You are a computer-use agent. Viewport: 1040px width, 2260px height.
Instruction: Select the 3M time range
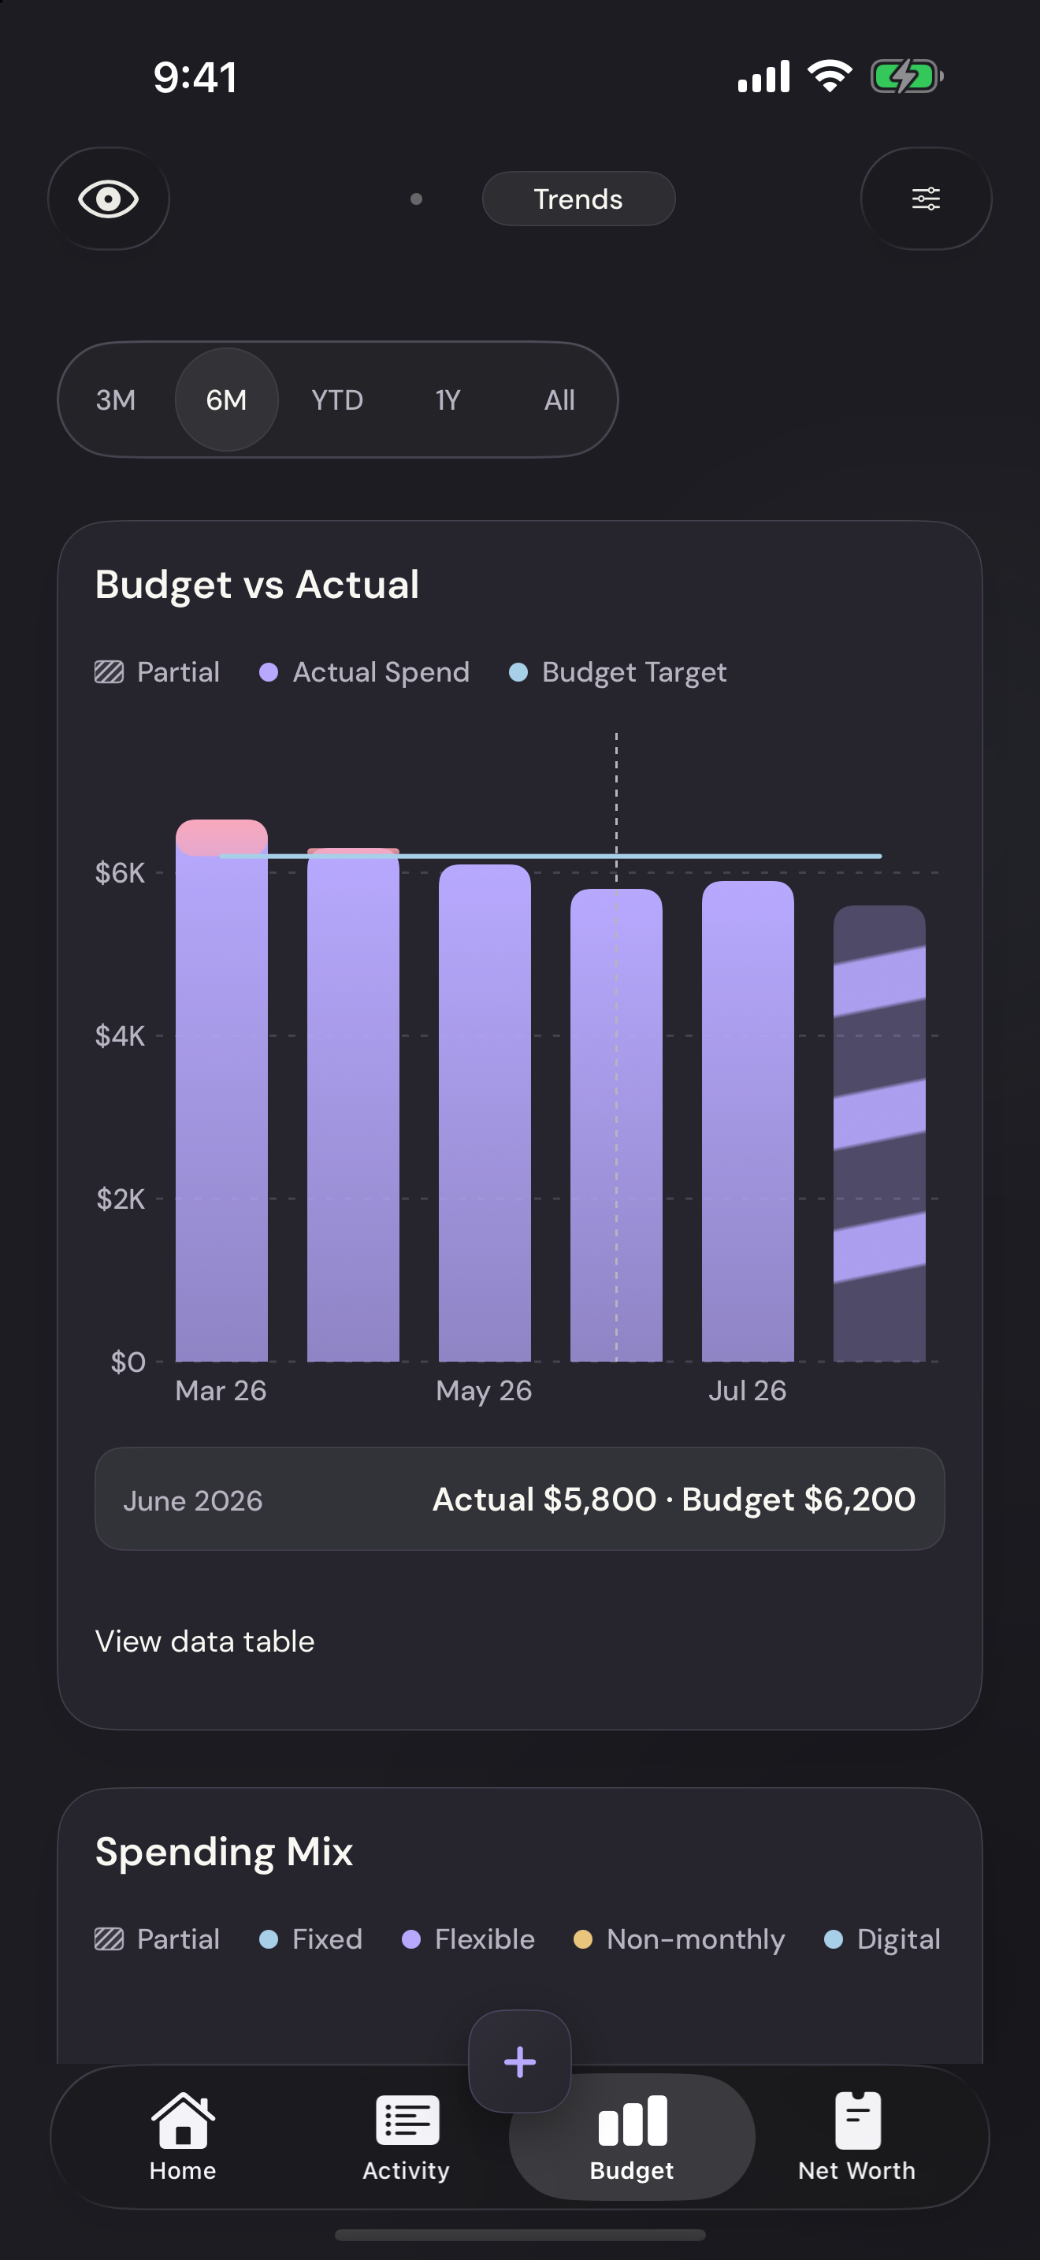point(116,400)
